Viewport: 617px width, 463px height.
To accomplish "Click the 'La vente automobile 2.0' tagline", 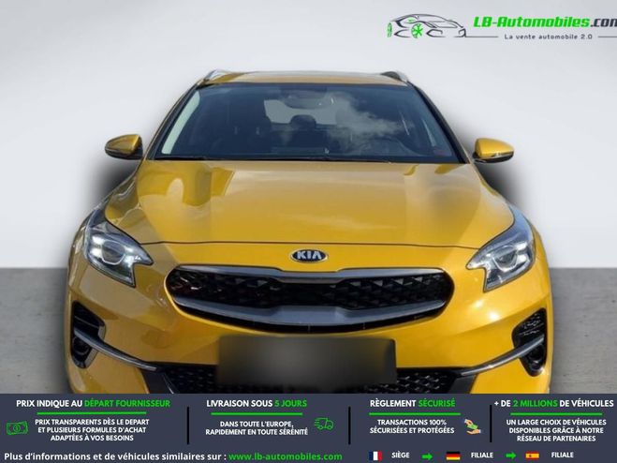I will (548, 37).
